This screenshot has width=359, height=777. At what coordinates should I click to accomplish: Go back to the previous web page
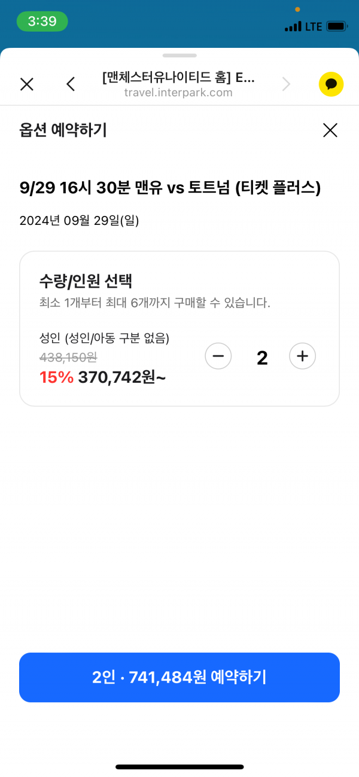[71, 84]
